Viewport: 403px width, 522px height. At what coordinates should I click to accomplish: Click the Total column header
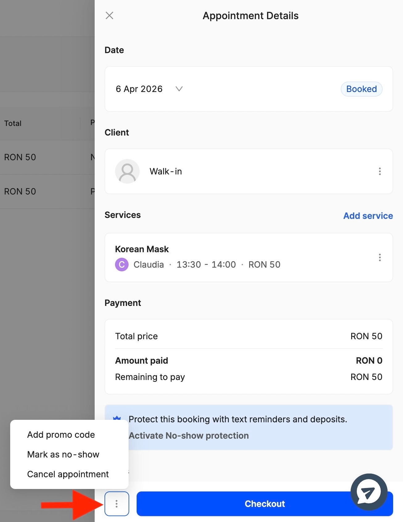pos(13,123)
